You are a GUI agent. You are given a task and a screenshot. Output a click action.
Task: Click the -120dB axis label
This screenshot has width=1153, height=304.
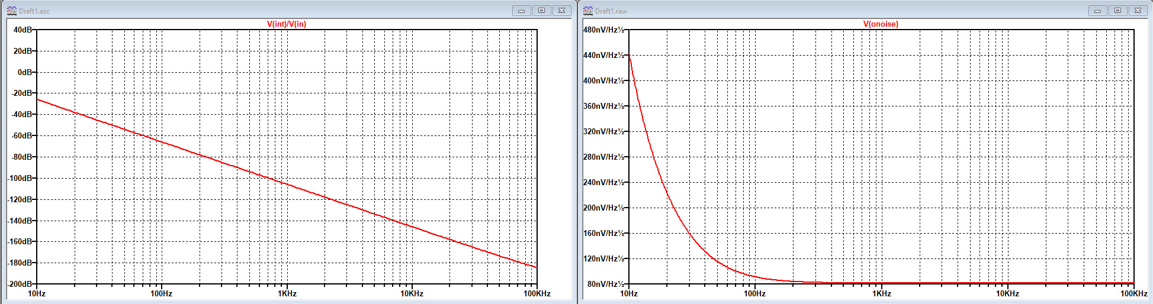click(x=20, y=199)
